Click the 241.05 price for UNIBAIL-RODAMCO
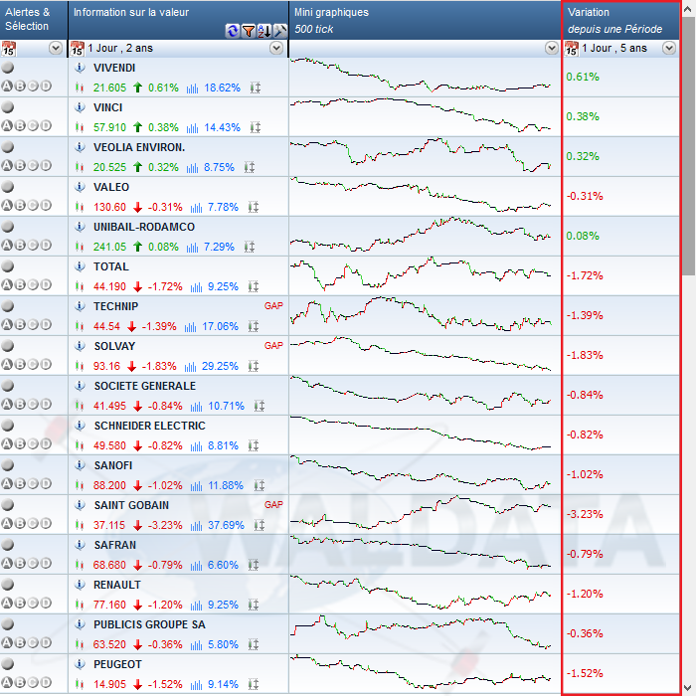696x696 pixels. pyautogui.click(x=109, y=247)
